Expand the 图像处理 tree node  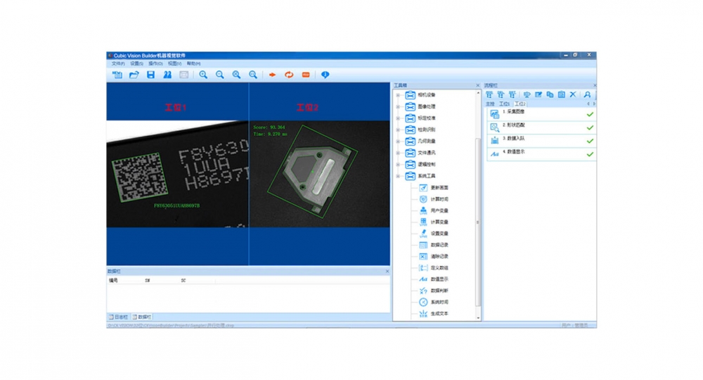click(x=398, y=107)
